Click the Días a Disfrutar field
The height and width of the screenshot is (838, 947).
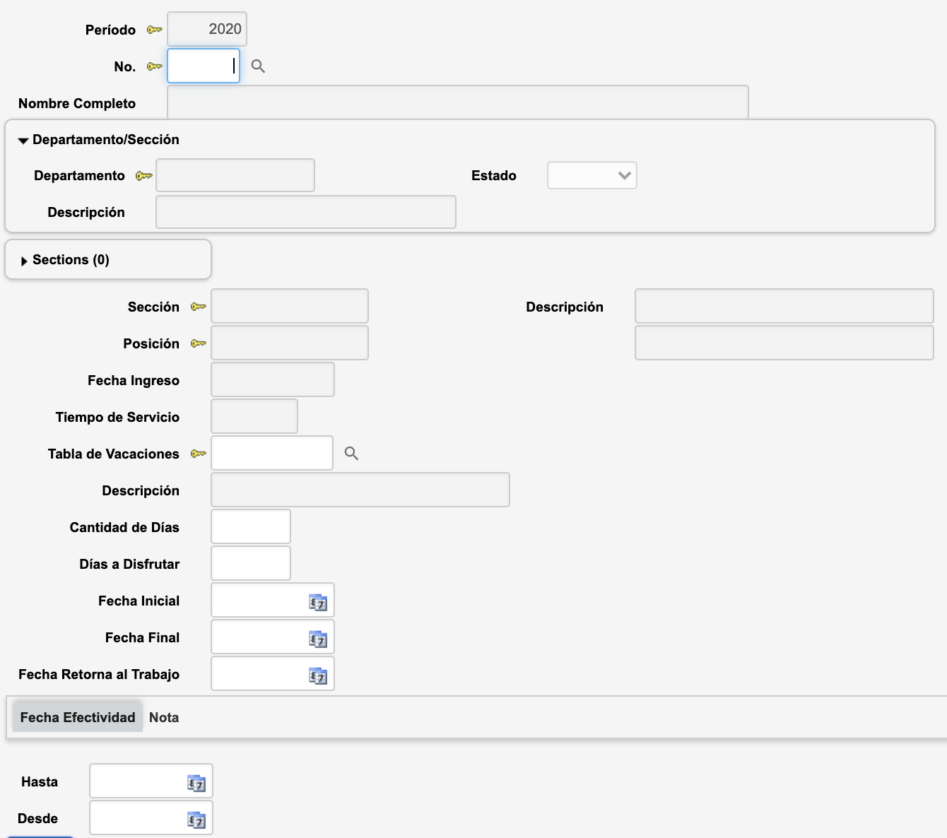(x=250, y=564)
